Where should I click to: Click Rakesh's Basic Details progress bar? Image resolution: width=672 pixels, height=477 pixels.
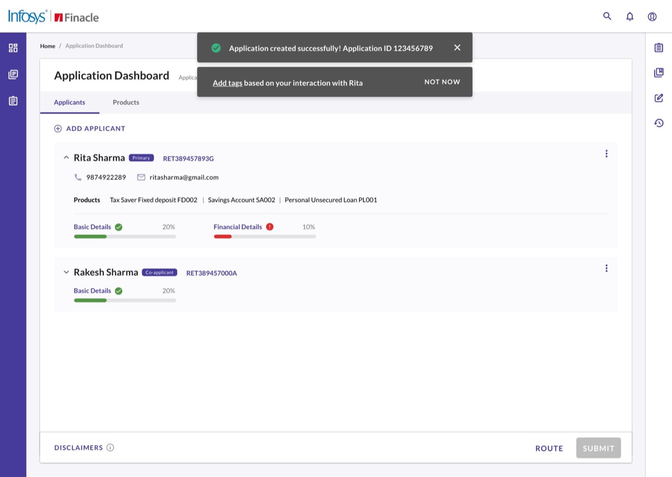pos(125,300)
